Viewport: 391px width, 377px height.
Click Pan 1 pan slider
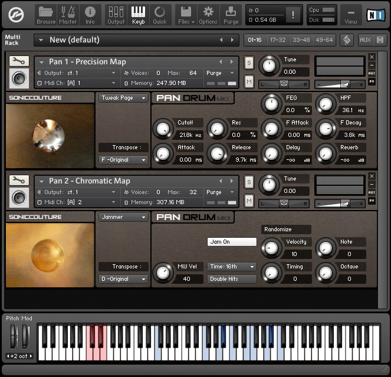pyautogui.click(x=284, y=84)
